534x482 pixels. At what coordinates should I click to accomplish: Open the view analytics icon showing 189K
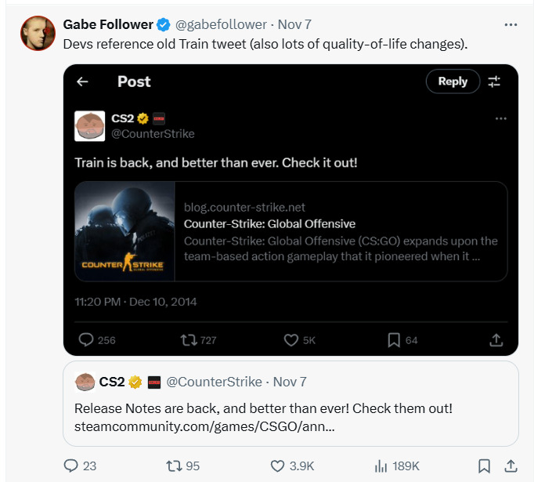tap(381, 466)
